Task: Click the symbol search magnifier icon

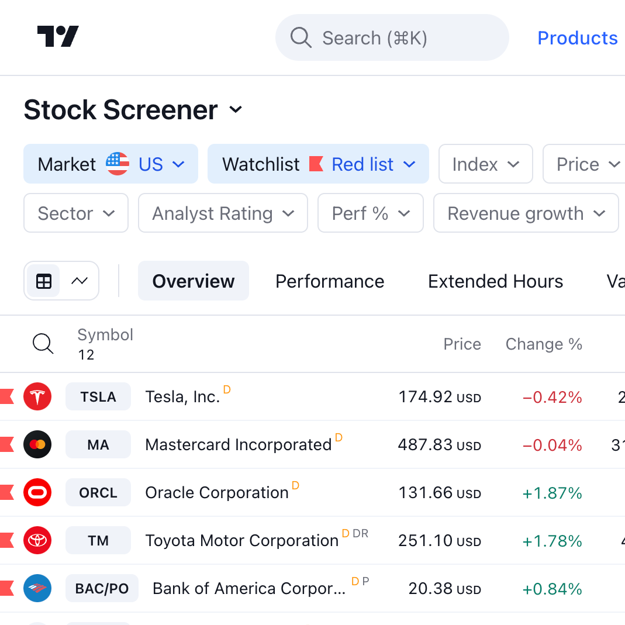Action: pos(43,344)
